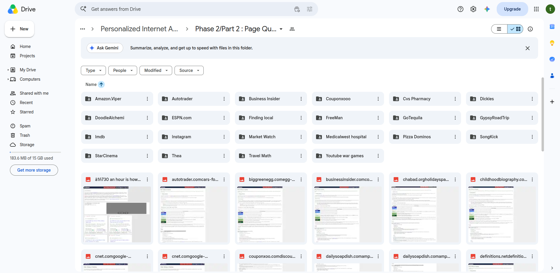Screen dimensions: 560x273
Task: Open more actions for Autotrader folder
Action: pyautogui.click(x=224, y=99)
